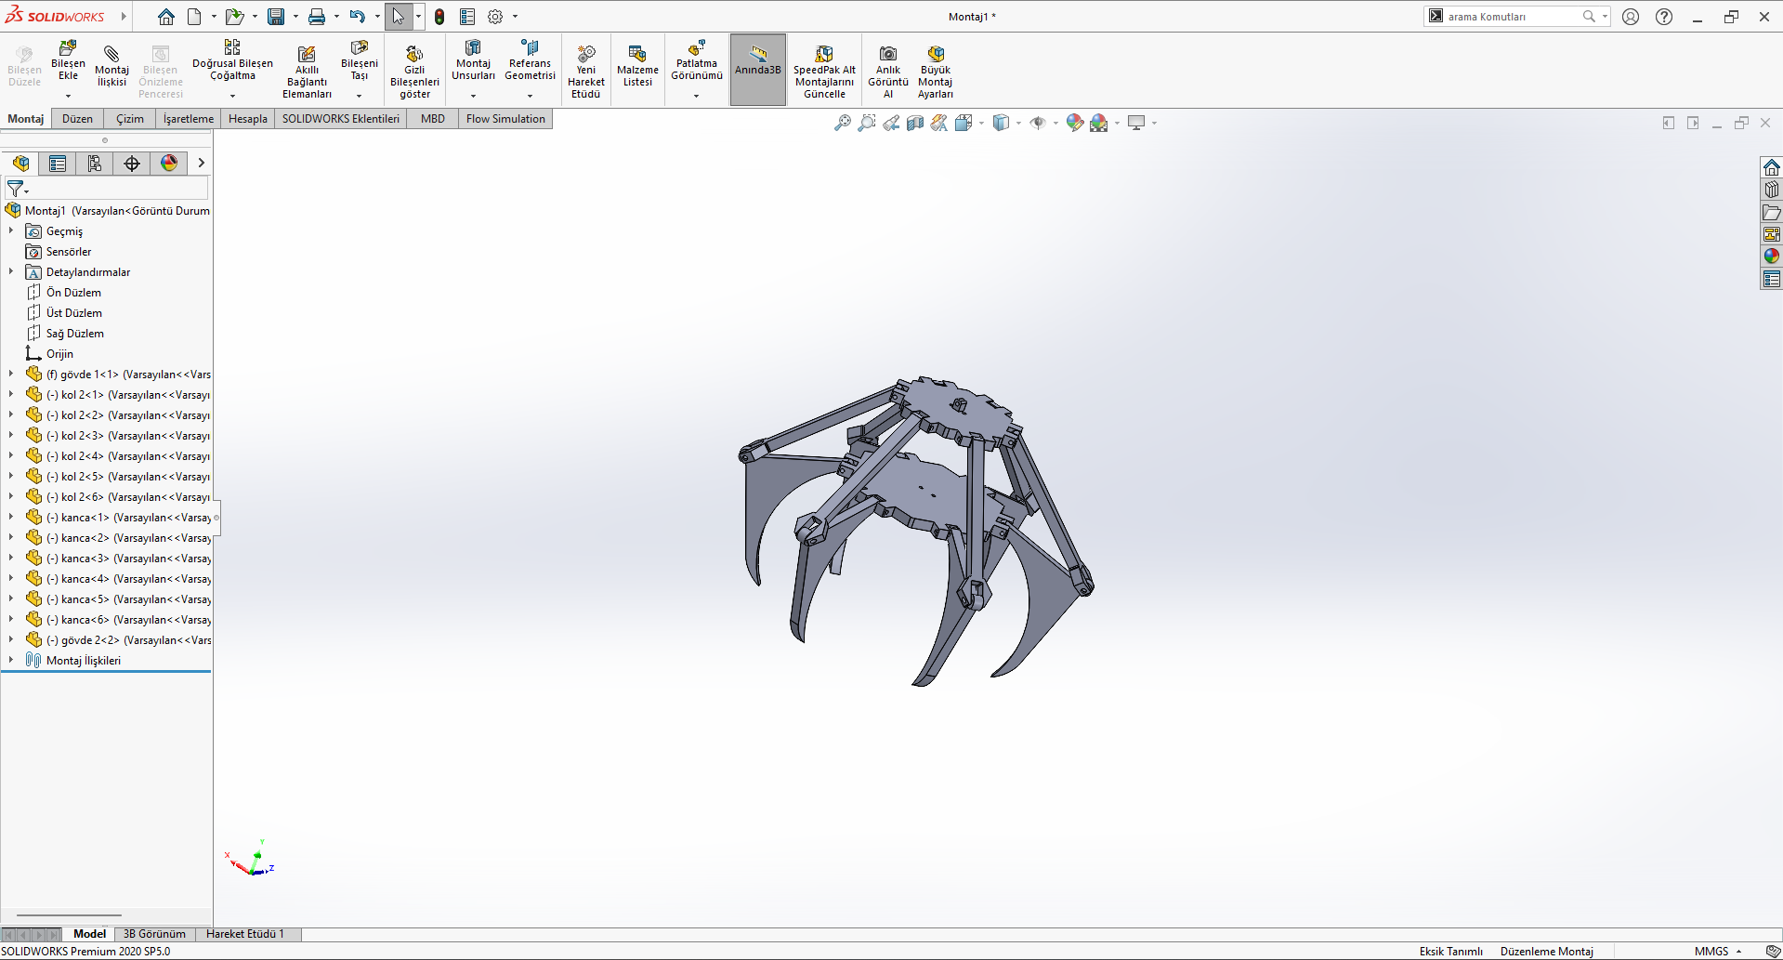Expand Montaj İlişkileri mates folder
Screen dimensions: 1783x960
[x=11, y=661]
